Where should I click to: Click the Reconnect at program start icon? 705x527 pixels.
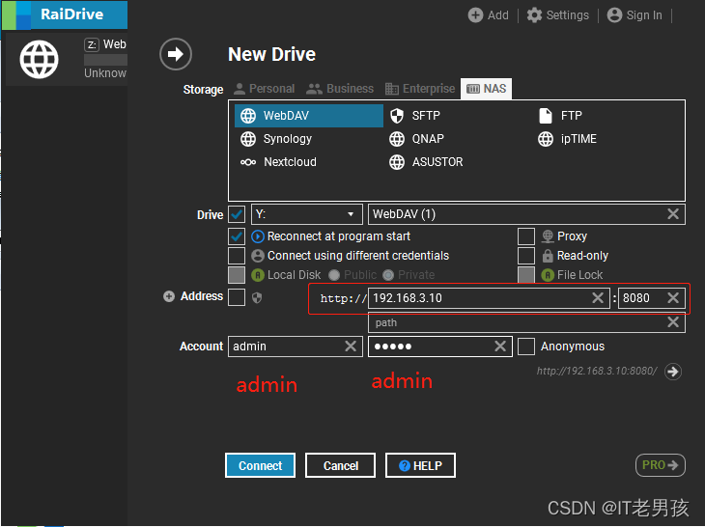pyautogui.click(x=258, y=236)
